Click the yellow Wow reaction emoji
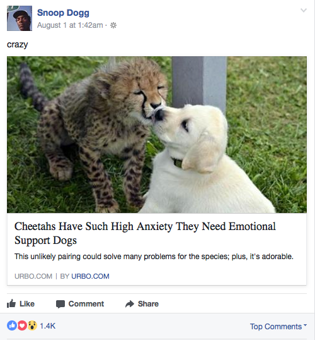Screen dimensions: 315x340 tap(32, 325)
